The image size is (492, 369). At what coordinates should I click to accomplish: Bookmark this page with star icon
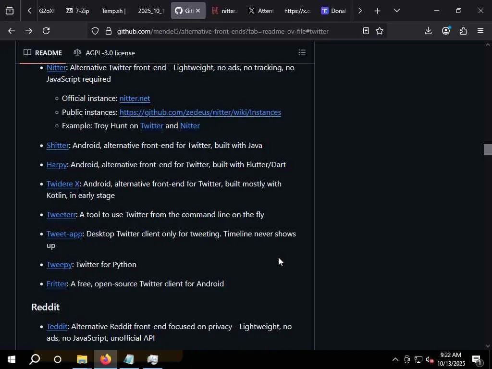(x=380, y=31)
